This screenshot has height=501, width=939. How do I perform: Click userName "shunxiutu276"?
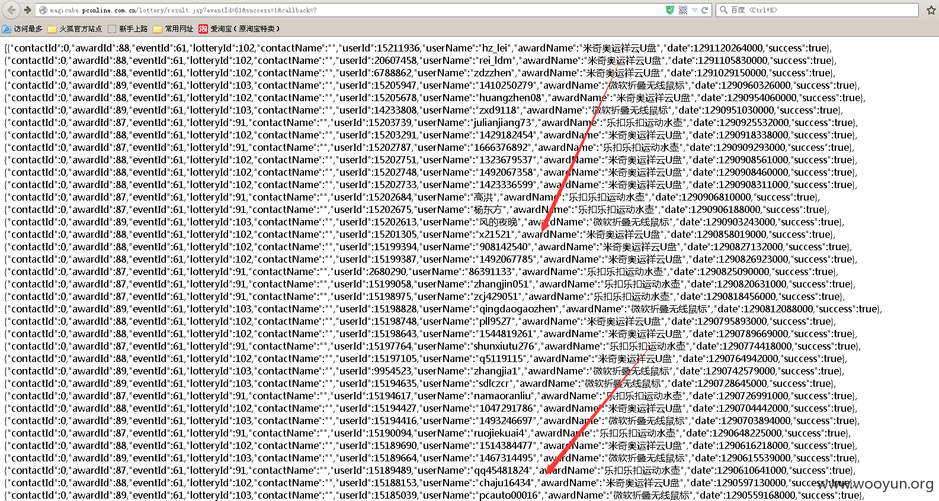[503, 346]
